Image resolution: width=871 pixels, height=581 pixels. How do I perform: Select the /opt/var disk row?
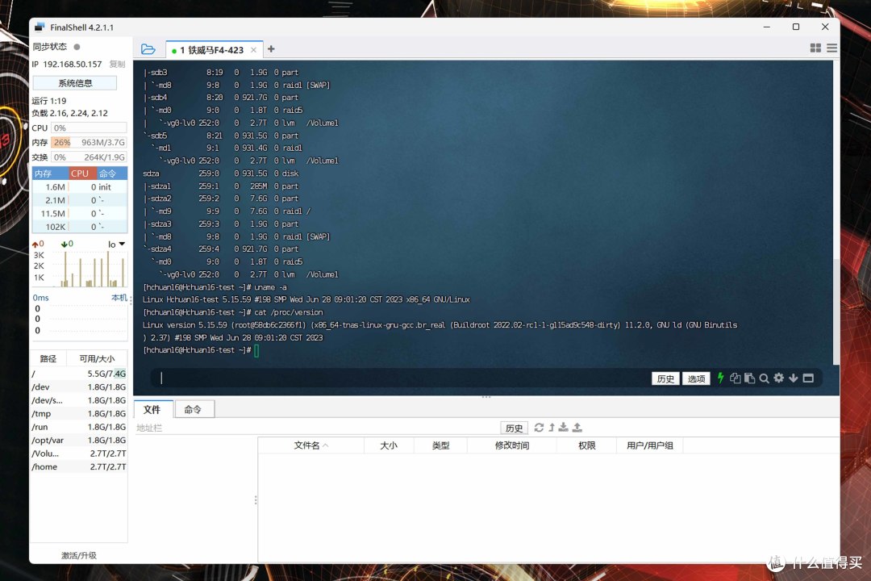coord(78,441)
